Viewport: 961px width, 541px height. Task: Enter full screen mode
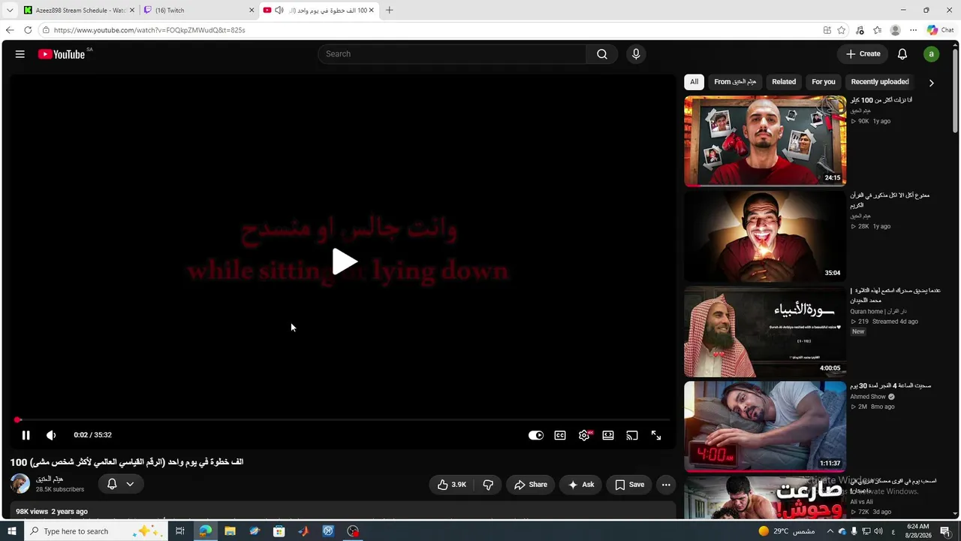(x=656, y=435)
